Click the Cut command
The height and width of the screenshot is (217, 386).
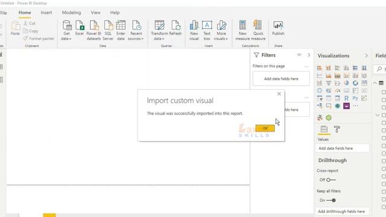tap(30, 23)
